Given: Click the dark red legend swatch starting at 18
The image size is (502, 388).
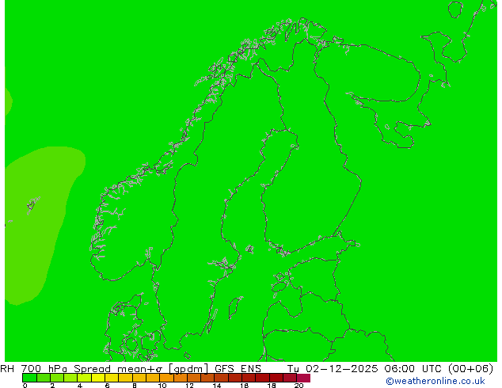Looking at the screenshot, I should tap(276, 378).
